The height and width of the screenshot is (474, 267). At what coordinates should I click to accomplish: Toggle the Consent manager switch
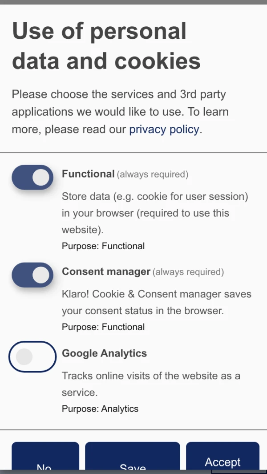pyautogui.click(x=32, y=275)
